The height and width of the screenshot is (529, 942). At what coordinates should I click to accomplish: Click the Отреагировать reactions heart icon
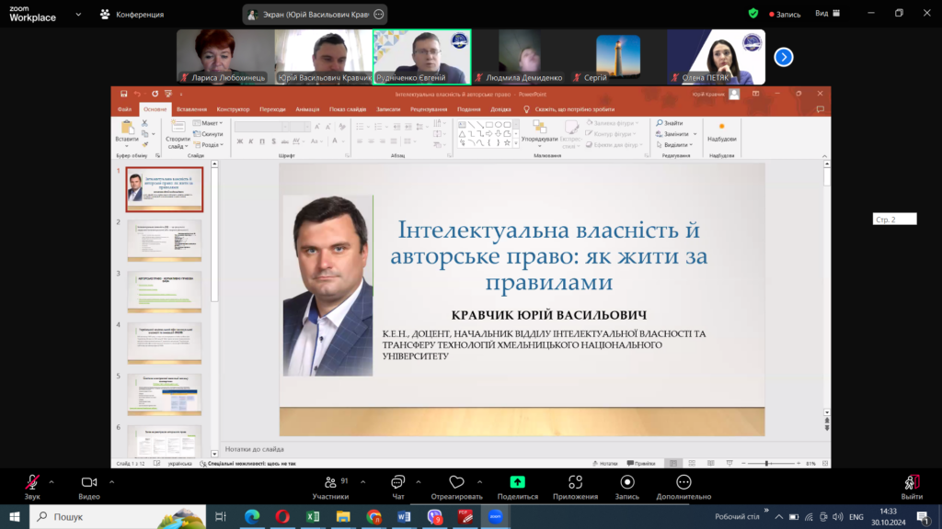click(456, 482)
